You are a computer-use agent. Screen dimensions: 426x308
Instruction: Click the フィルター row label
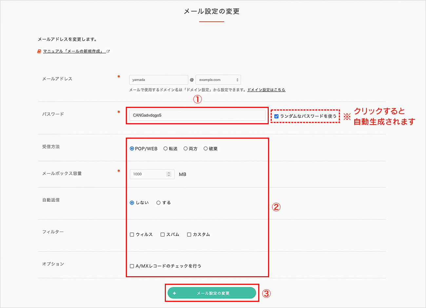click(x=53, y=232)
